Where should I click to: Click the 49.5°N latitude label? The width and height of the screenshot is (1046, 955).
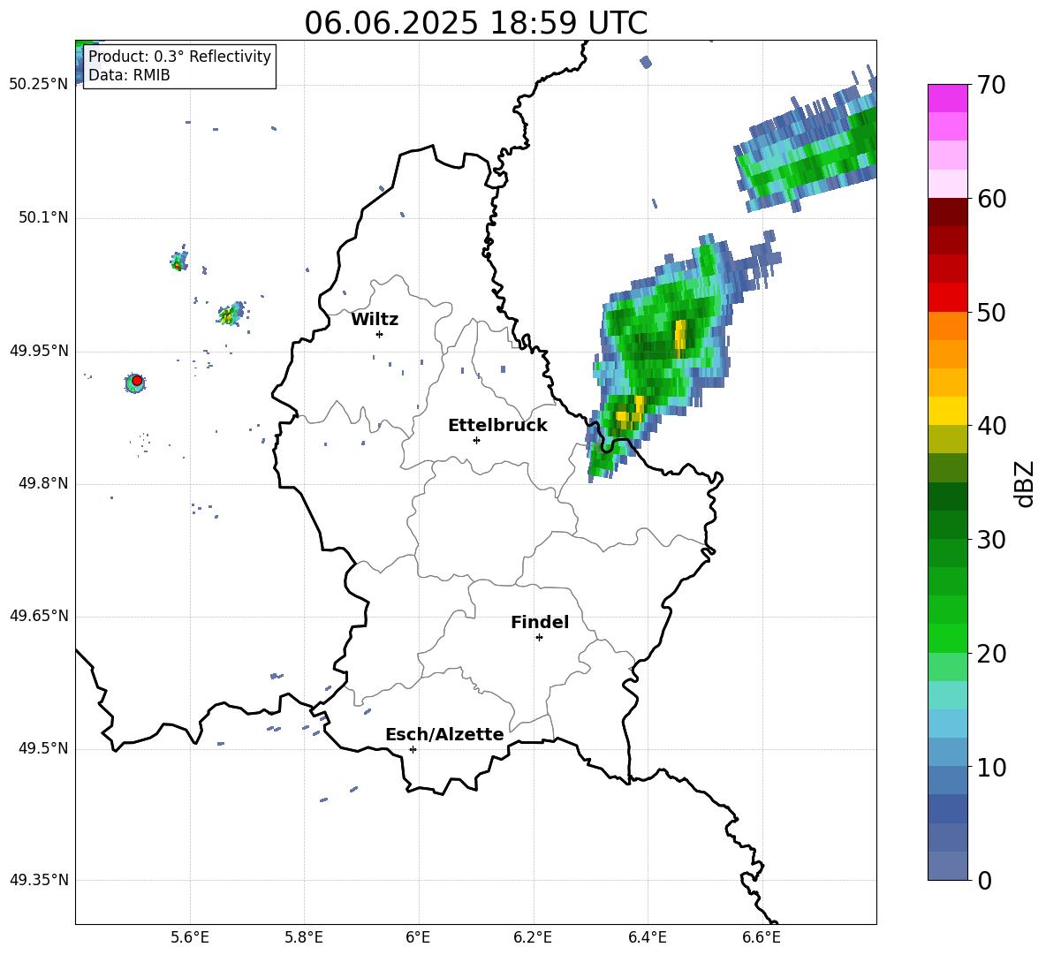tap(43, 748)
